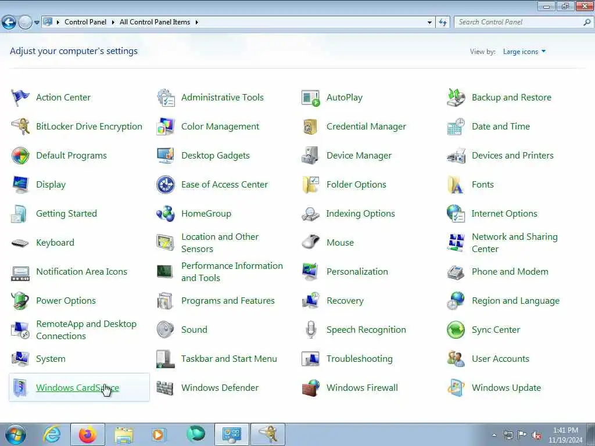Viewport: 595px width, 446px height.
Task: Click the Personalization link
Action: point(357,272)
